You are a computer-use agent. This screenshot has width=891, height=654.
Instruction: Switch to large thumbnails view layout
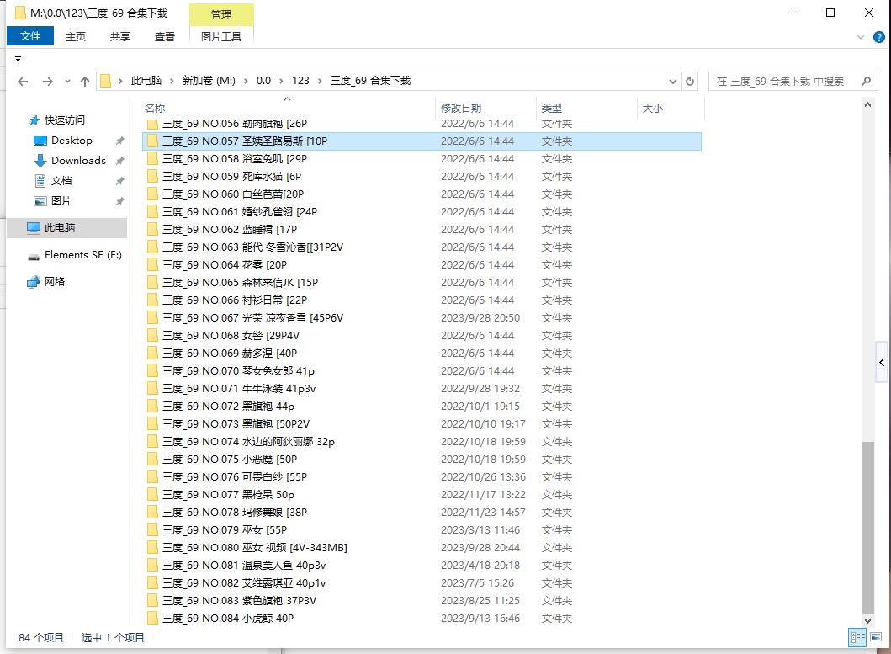(x=875, y=637)
